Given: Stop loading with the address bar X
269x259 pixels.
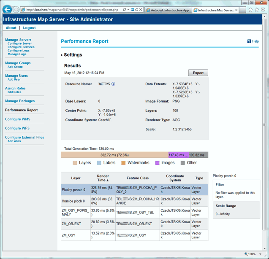Looking at the screenshot, I should (141, 10).
